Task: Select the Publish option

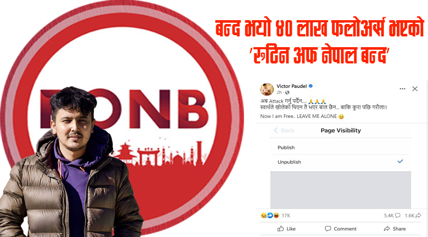Action: point(341,147)
